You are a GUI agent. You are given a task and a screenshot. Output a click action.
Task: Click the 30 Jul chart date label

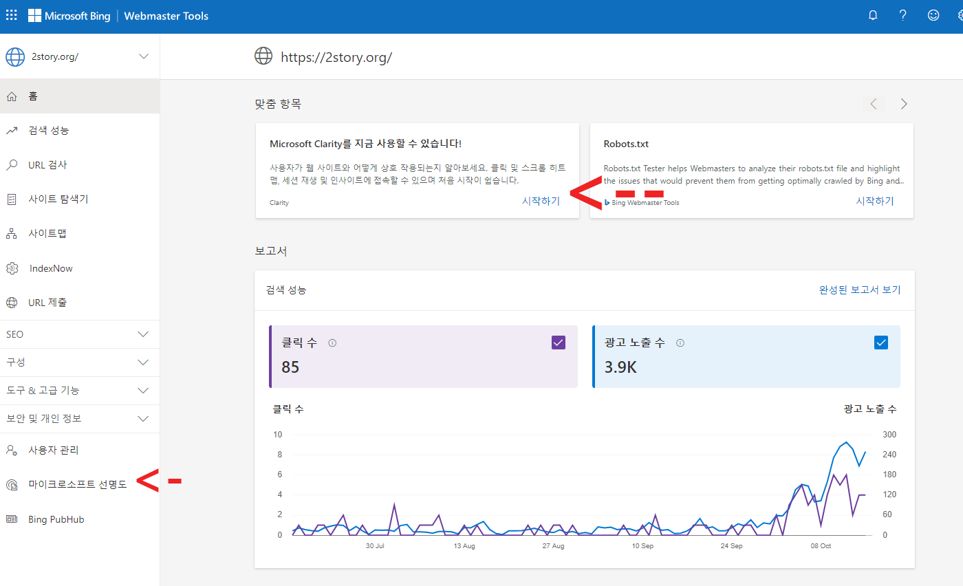click(375, 546)
